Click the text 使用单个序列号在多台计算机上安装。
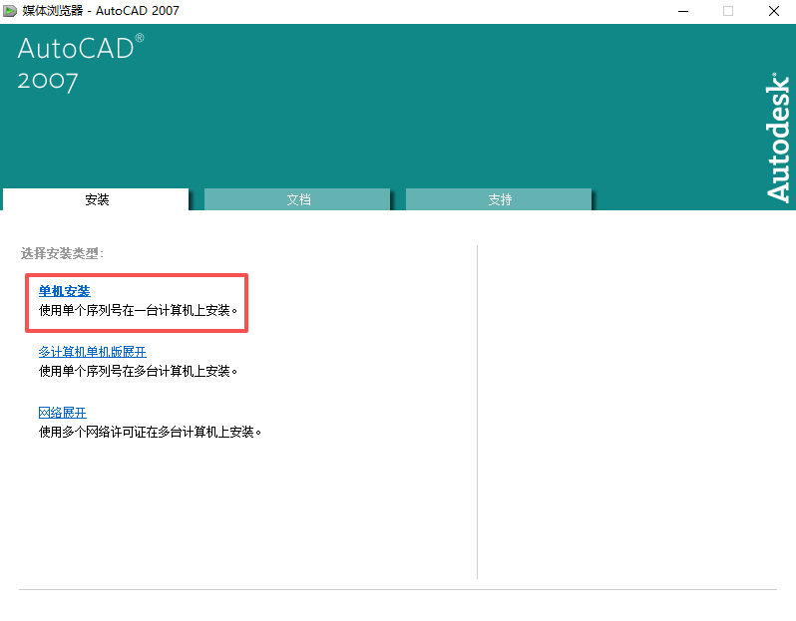The width and height of the screenshot is (796, 621). (138, 372)
